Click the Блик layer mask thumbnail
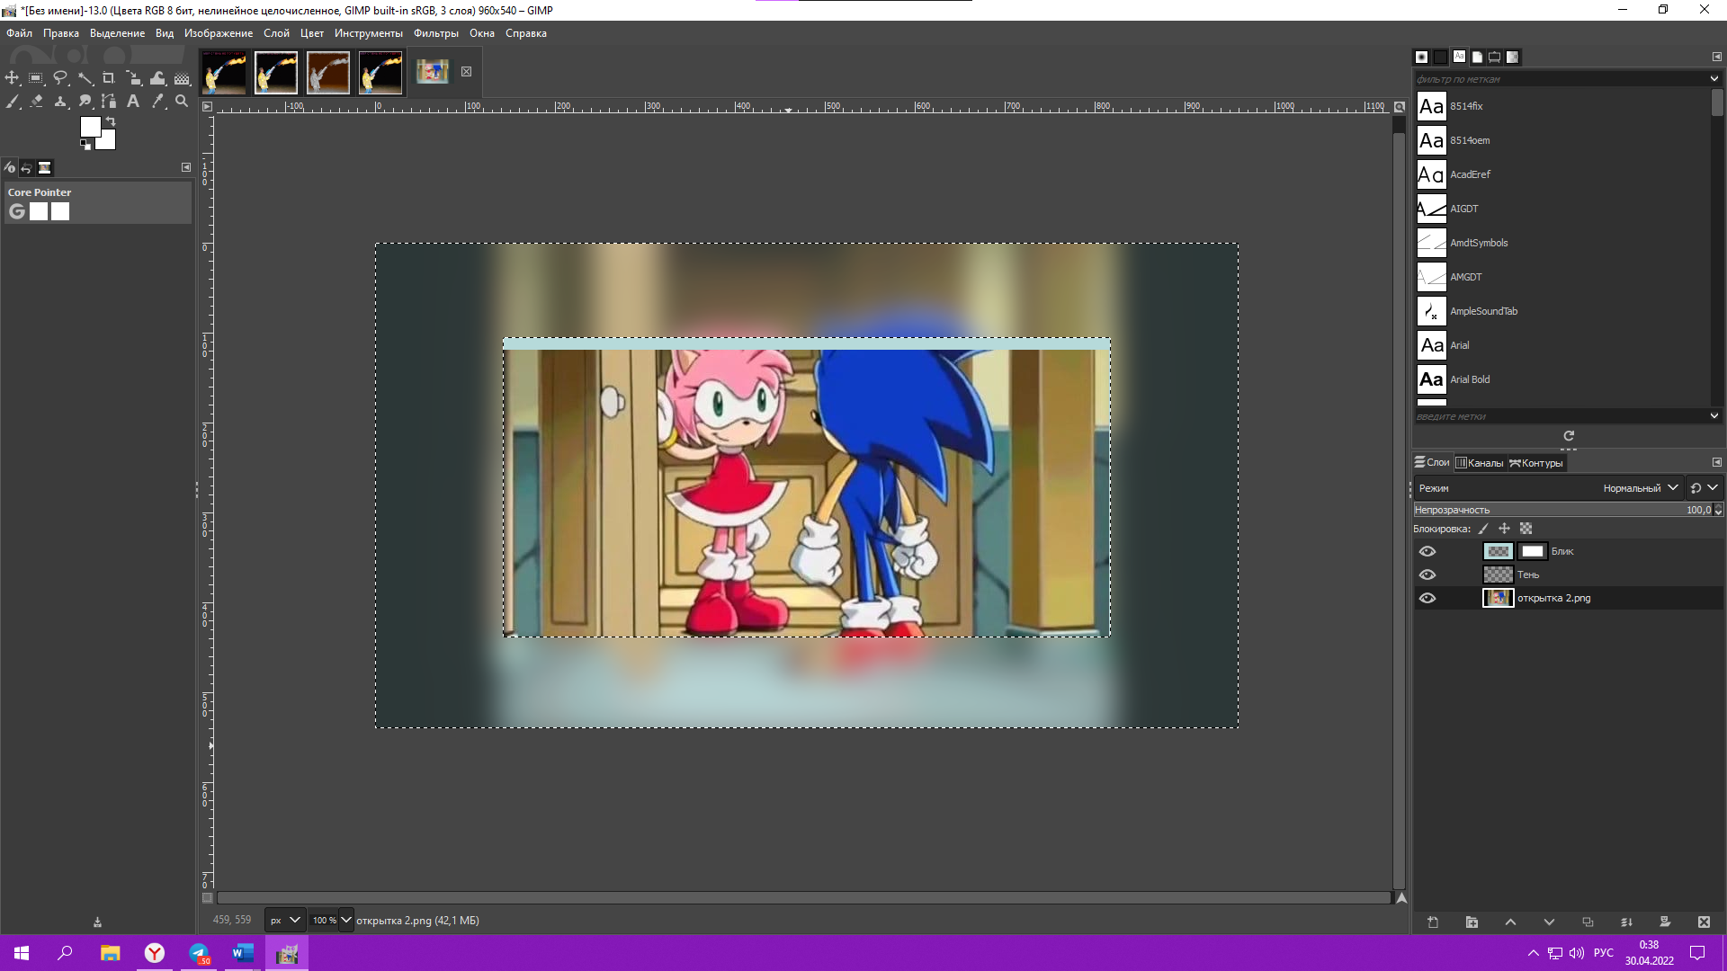 [1533, 551]
